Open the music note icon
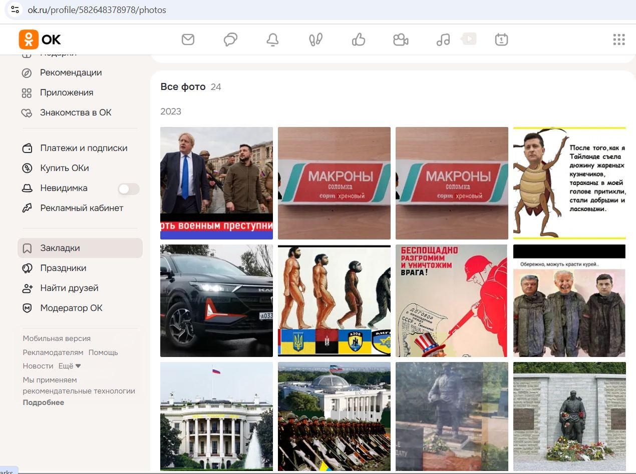The width and height of the screenshot is (636, 474). (x=443, y=39)
